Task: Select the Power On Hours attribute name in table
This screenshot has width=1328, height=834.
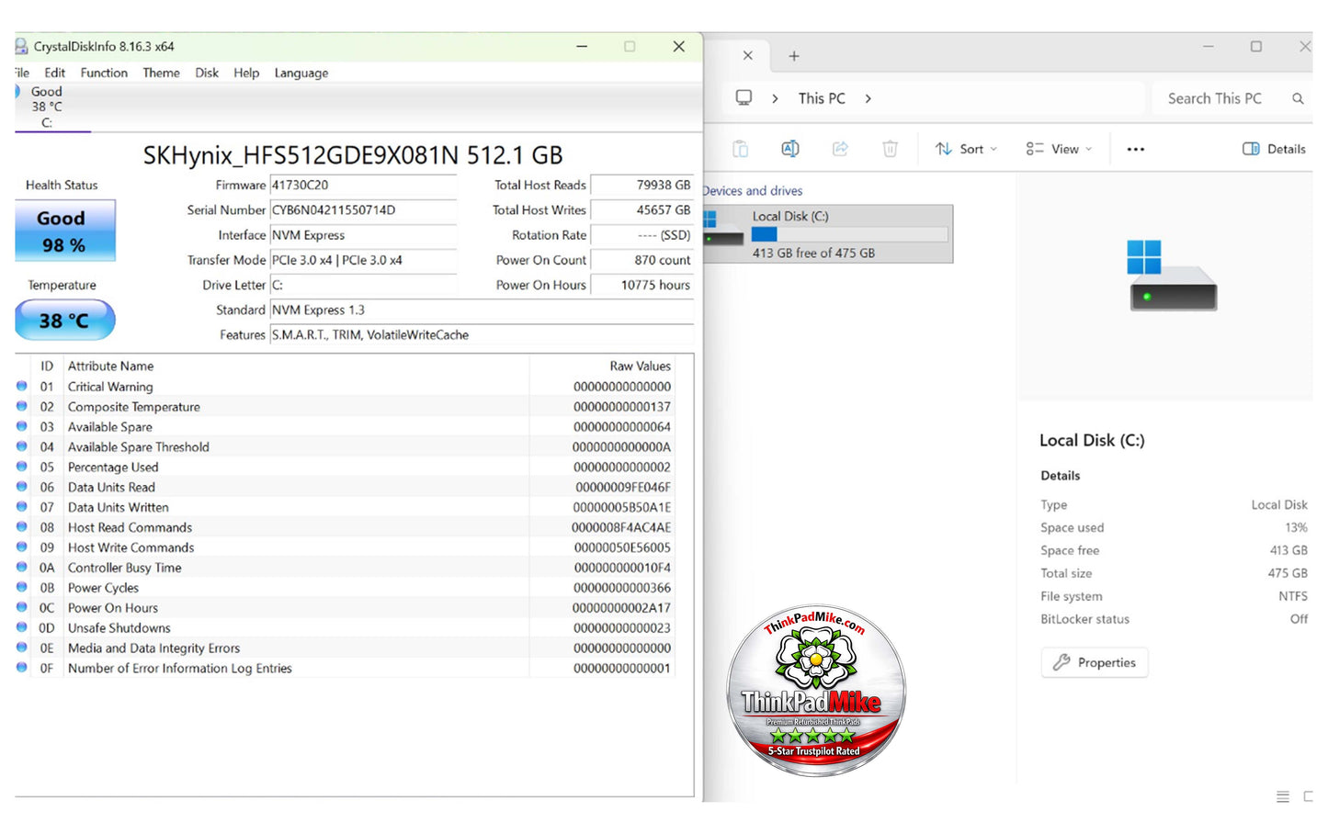Action: coord(113,608)
